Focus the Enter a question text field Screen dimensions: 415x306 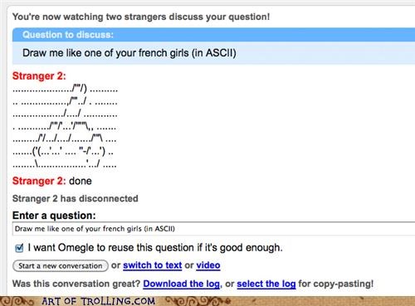tap(213, 229)
